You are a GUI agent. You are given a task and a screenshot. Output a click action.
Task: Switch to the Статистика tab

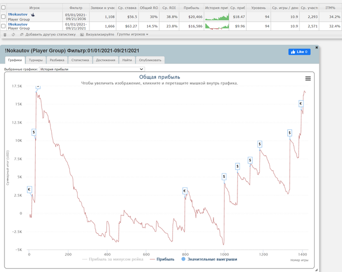point(80,60)
